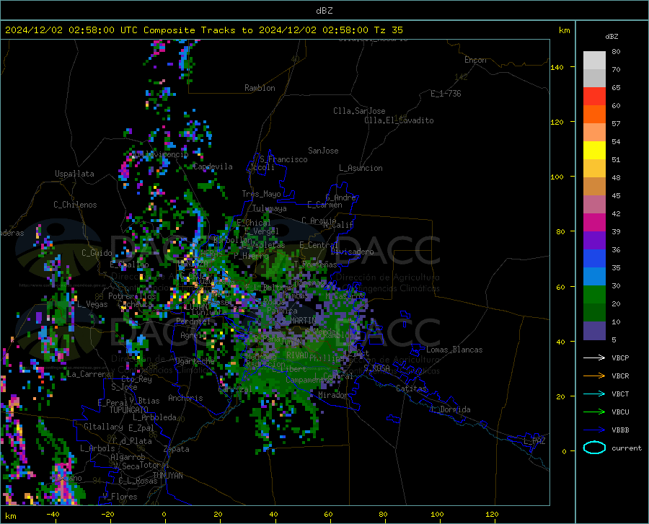Click the Lomas_Blancas map label
The width and height of the screenshot is (649, 524).
(454, 350)
